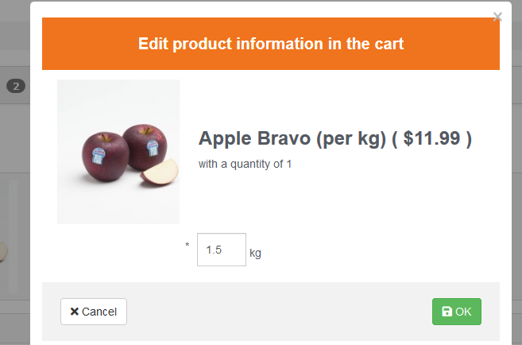522x345 pixels.
Task: Click the blue sticker on left apple
Action: click(99, 153)
